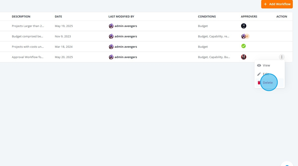
Task: Click admin avengers avatar in the Mar 18, 2024 row
Action: click(x=111, y=47)
